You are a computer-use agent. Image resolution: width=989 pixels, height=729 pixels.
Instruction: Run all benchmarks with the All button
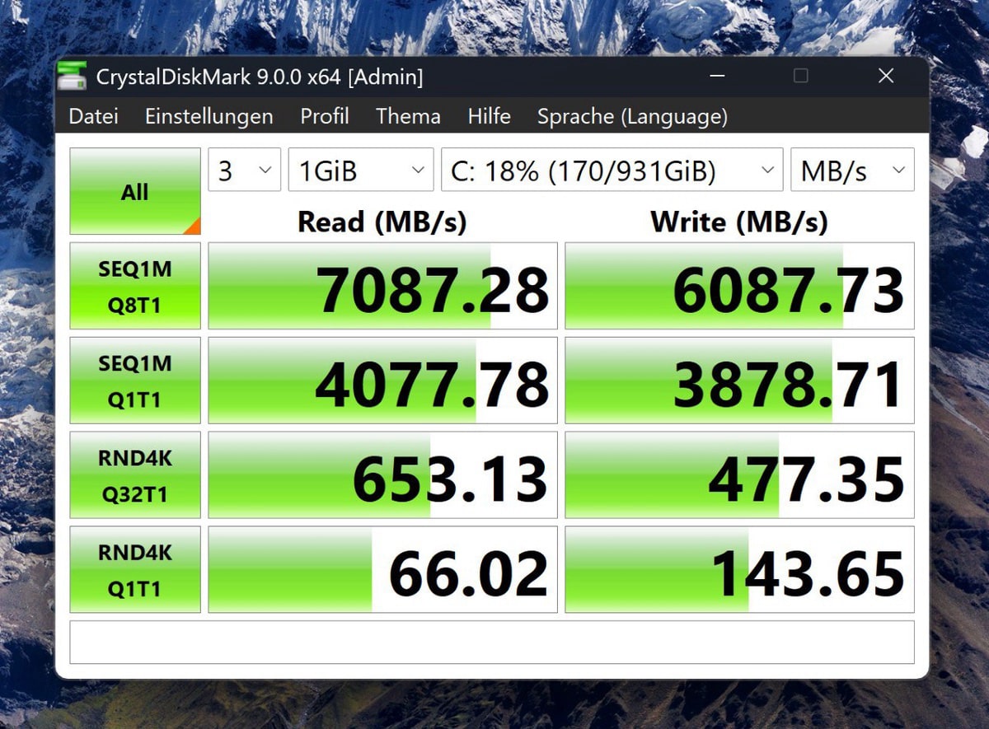pyautogui.click(x=135, y=192)
